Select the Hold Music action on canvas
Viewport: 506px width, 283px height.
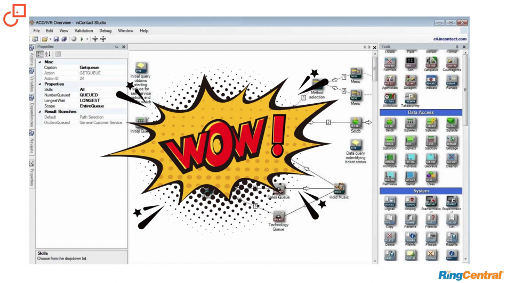click(339, 188)
